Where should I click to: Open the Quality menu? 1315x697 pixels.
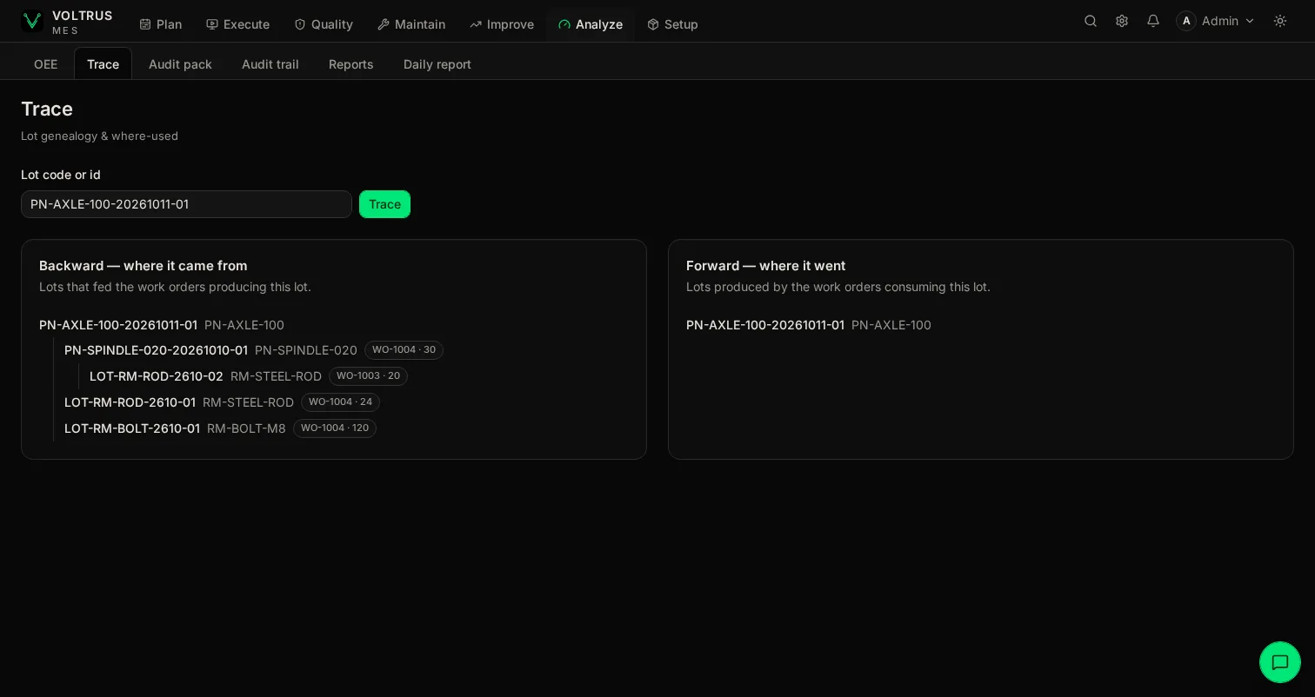[324, 24]
